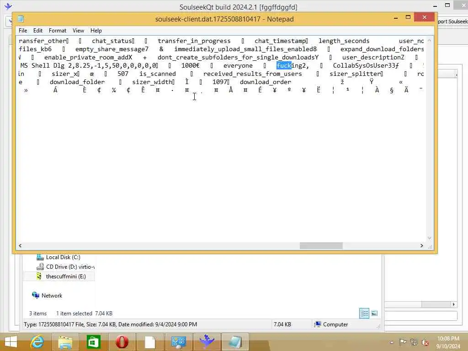
Task: Click right arrow of SoulseekQt horizontal scrollbar
Action: 454,304
